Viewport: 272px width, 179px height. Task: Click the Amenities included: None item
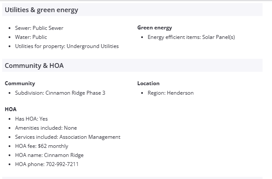[x=46, y=128]
